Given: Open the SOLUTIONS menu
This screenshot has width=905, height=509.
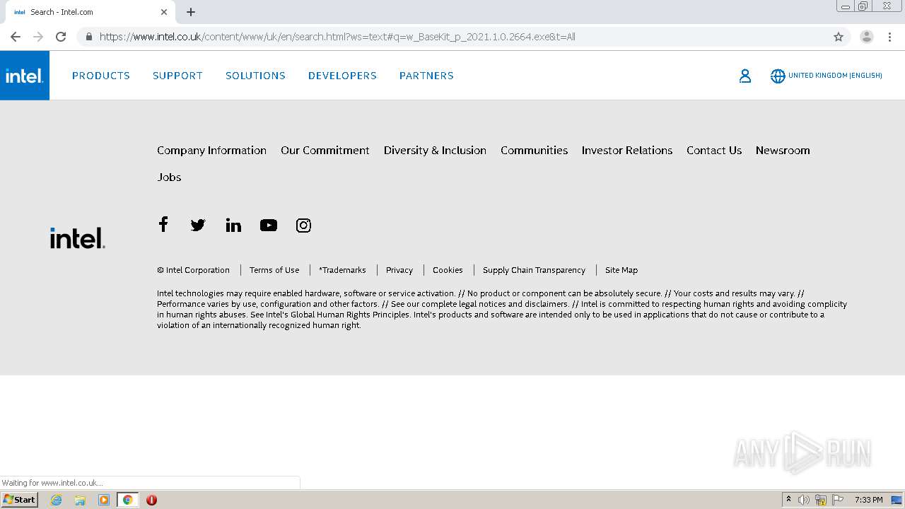Looking at the screenshot, I should [x=255, y=76].
